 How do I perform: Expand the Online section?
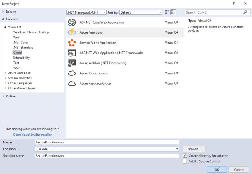tap(3, 96)
